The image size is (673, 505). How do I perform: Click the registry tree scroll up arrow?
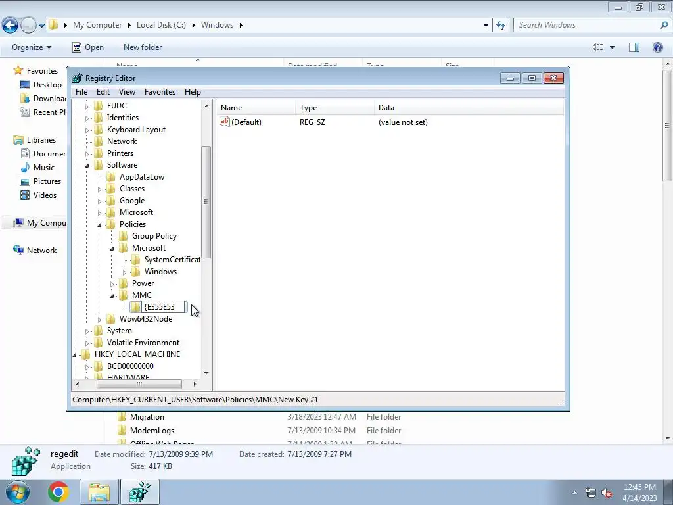coord(206,106)
